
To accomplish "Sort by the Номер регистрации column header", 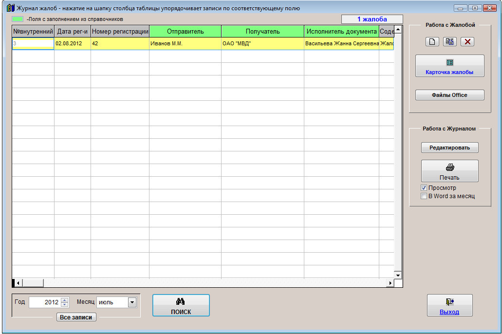I will click(120, 31).
